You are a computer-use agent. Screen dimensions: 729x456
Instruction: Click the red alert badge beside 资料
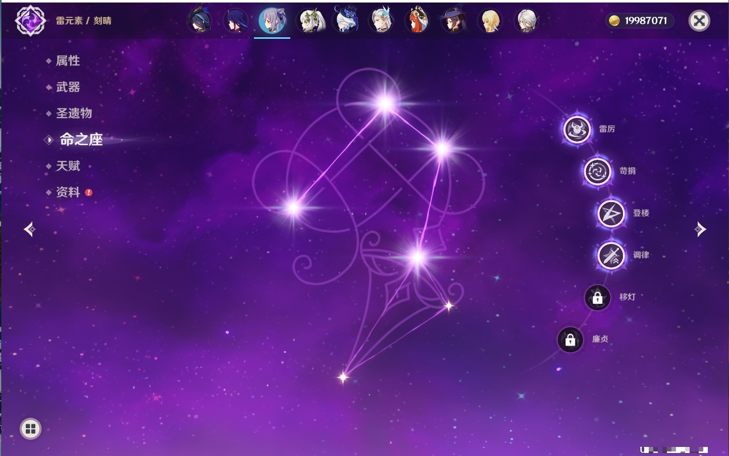[89, 192]
